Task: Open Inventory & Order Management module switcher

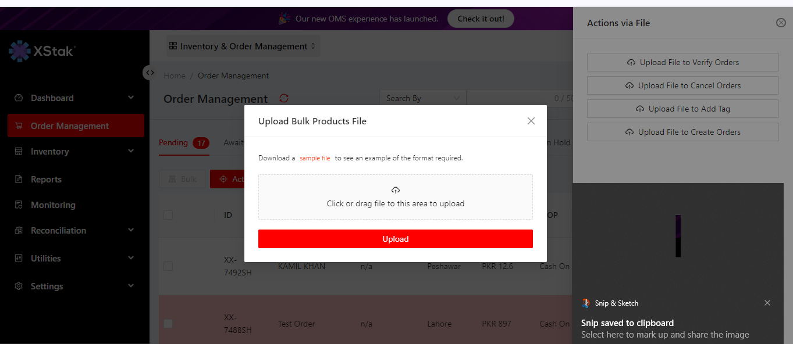Action: 241,46
